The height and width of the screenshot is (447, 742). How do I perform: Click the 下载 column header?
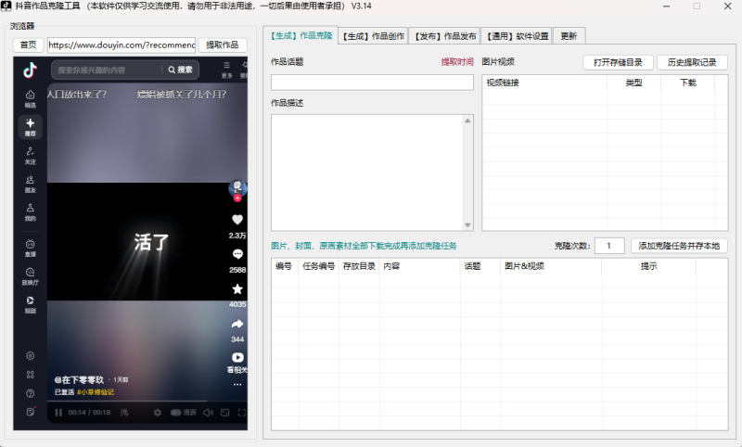(688, 83)
